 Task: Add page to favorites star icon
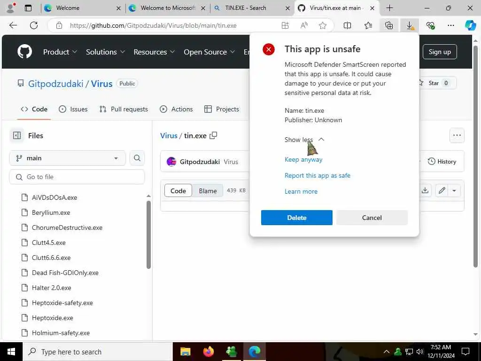coord(322,25)
